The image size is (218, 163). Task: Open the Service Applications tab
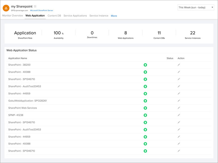(x=75, y=16)
